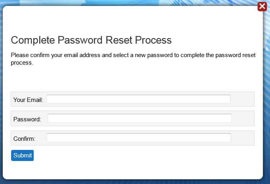Click the "Complete Password Reset Process" heading
This screenshot has width=270, height=184.
tap(91, 40)
